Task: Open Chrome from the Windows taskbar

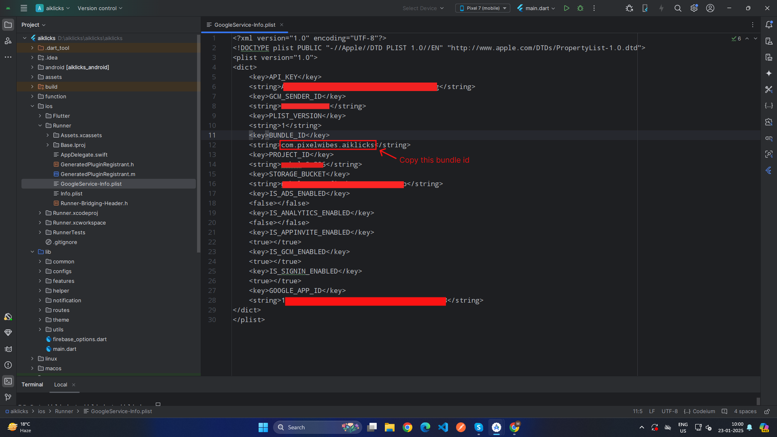Action: click(x=407, y=427)
